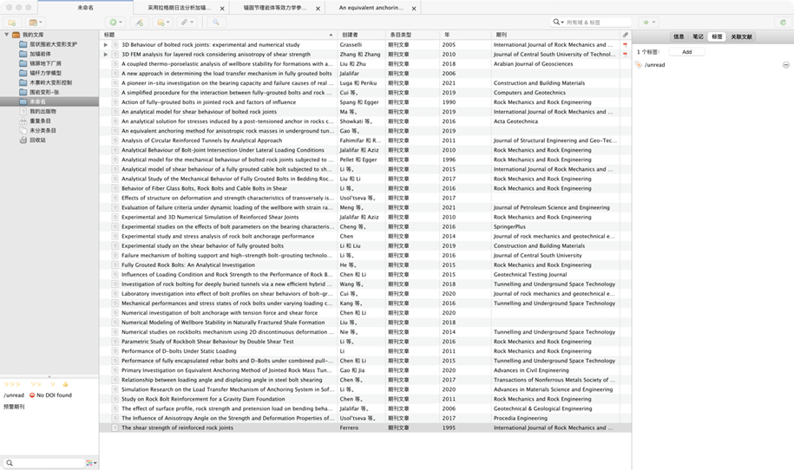Filter by the 预警期刊 tag

pyautogui.click(x=14, y=406)
